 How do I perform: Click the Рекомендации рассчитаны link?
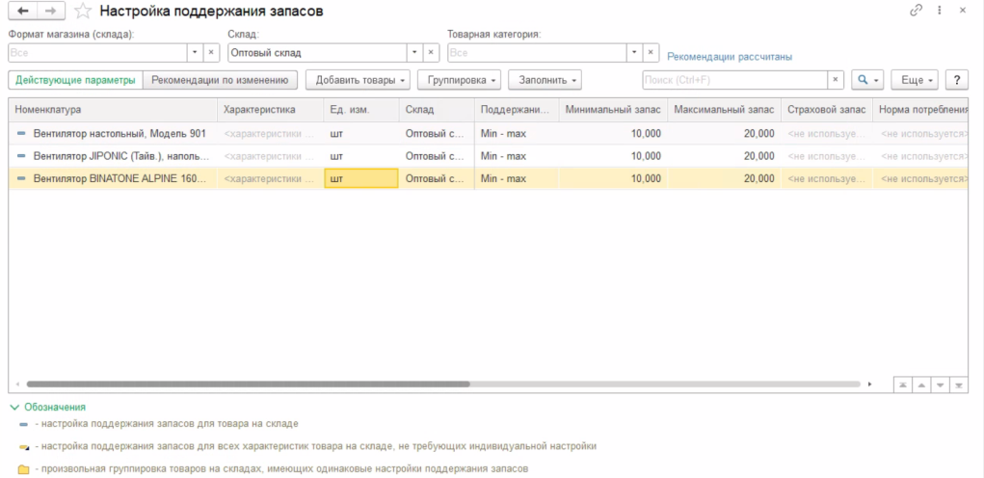(x=730, y=57)
